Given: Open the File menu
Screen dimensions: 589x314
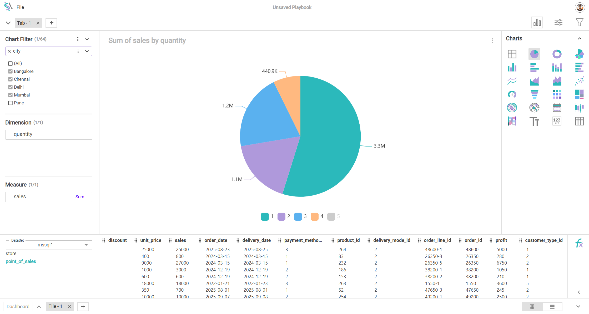Looking at the screenshot, I should (x=20, y=7).
